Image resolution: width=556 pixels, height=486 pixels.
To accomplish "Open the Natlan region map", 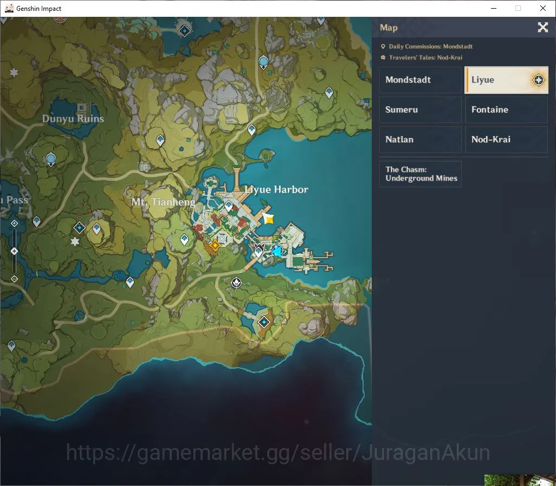I will (x=421, y=139).
